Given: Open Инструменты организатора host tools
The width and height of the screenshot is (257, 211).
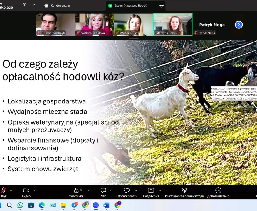Looking at the screenshot, I should (184, 190).
